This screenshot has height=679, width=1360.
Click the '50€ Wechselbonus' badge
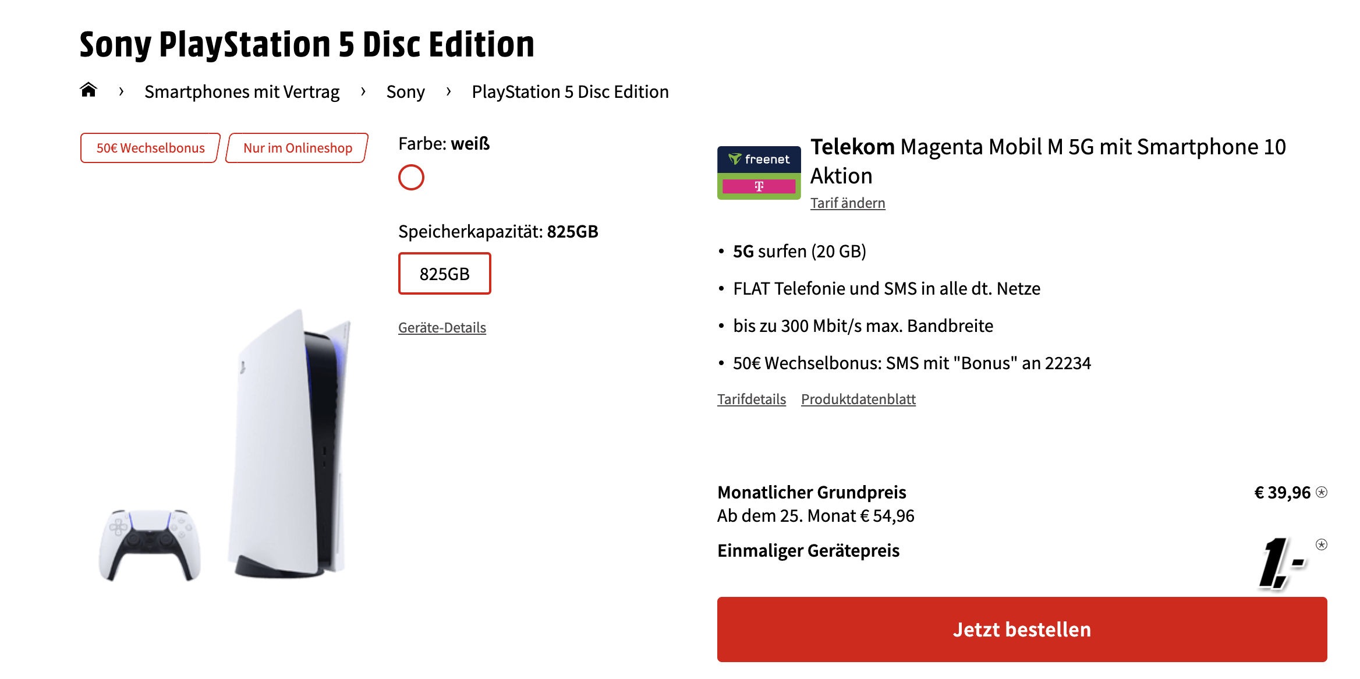[149, 148]
